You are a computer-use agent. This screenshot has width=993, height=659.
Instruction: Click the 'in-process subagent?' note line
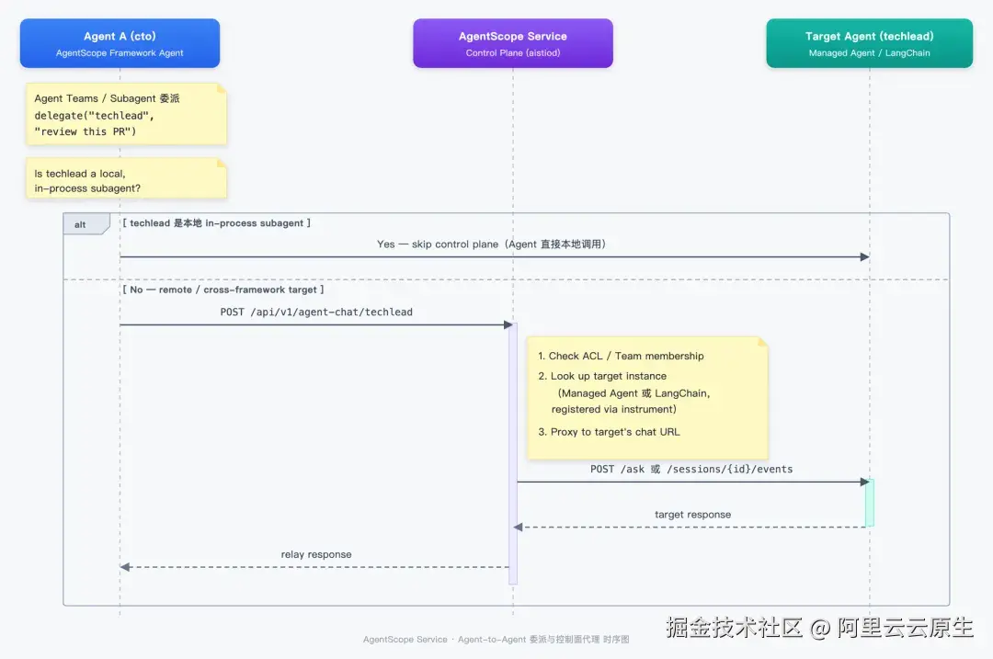tap(87, 188)
